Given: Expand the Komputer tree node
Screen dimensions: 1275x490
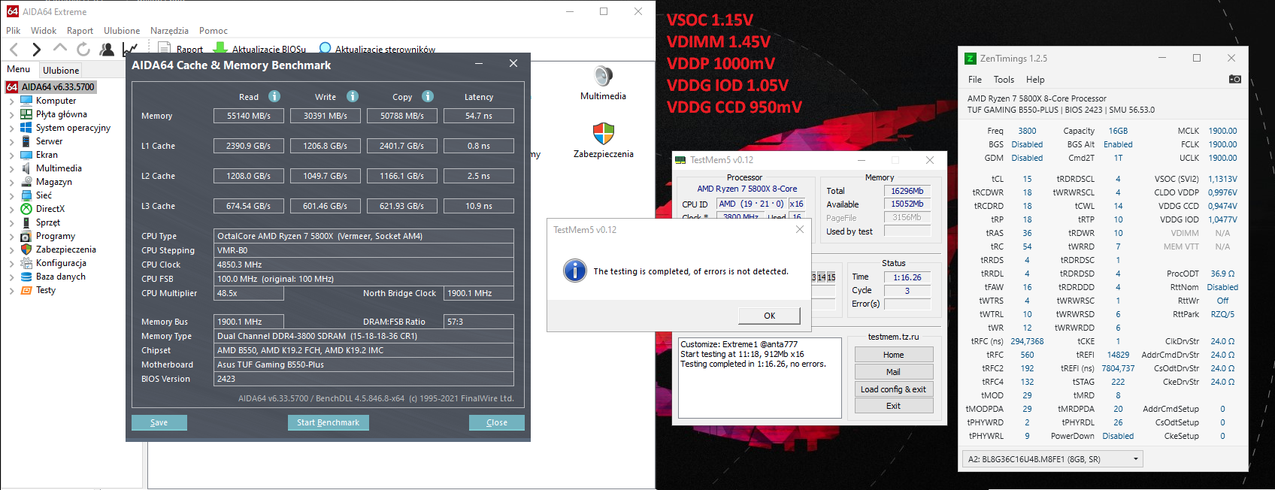Looking at the screenshot, I should click(x=11, y=101).
